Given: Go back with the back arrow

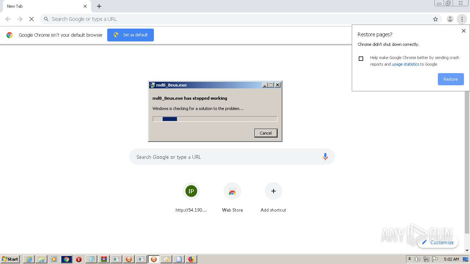Looking at the screenshot, I should pyautogui.click(x=8, y=19).
